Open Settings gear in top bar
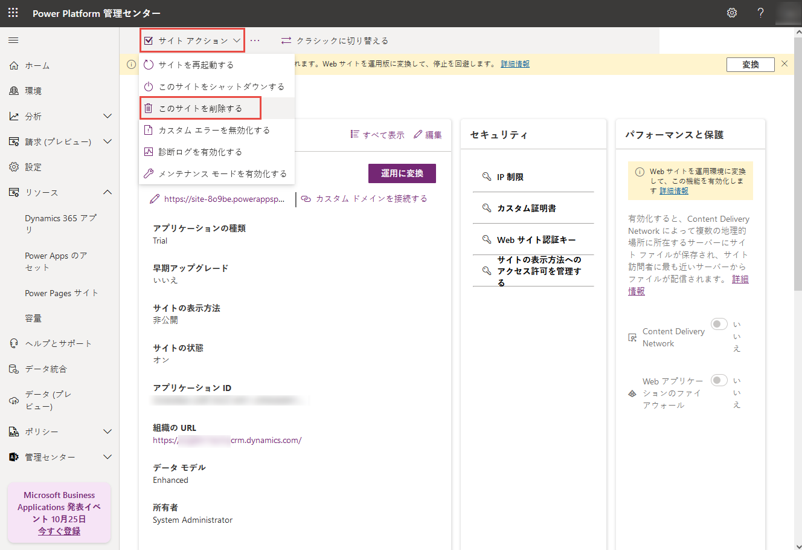 coord(732,13)
